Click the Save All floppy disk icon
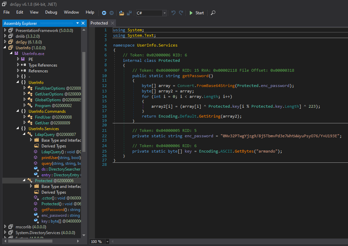Screen dimensions: 348x246 tap(129, 13)
